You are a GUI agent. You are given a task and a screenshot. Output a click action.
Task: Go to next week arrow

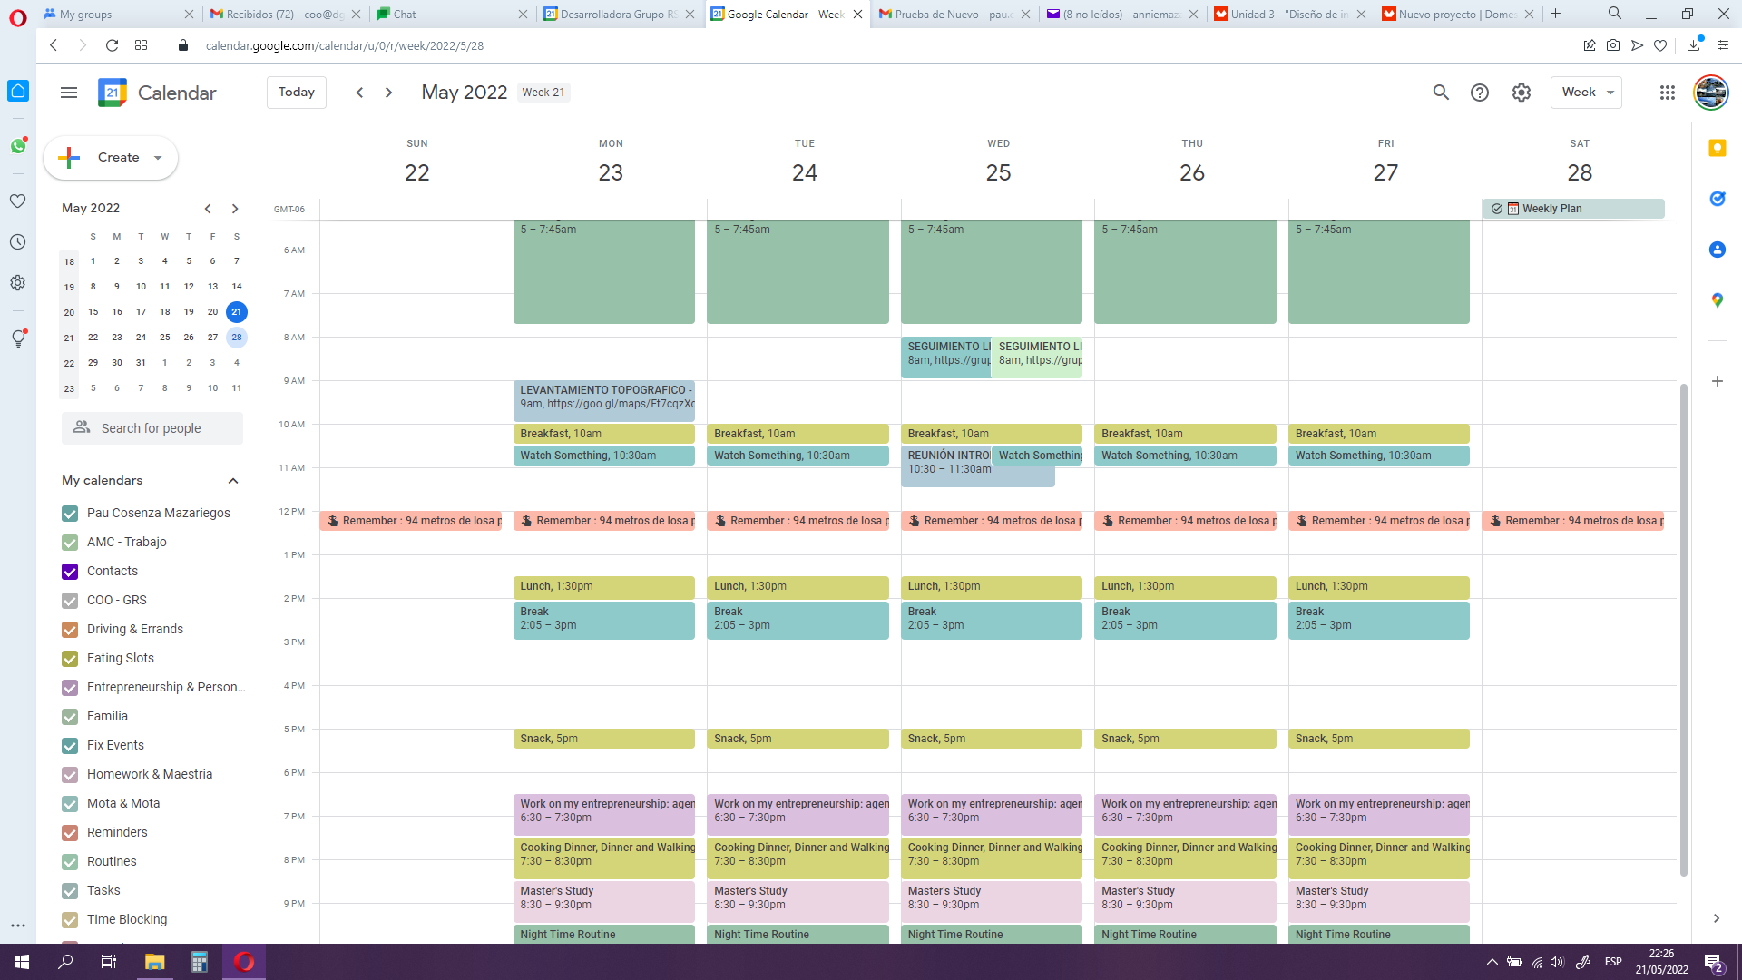(389, 93)
